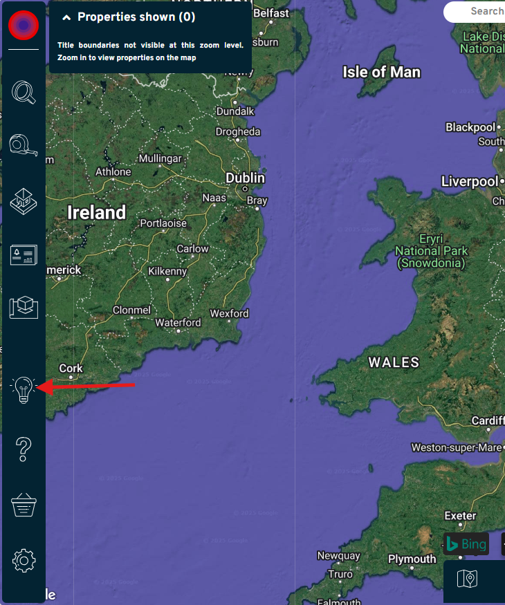The width and height of the screenshot is (505, 605).
Task: Click the red circular logo icon
Action: pyautogui.click(x=24, y=26)
